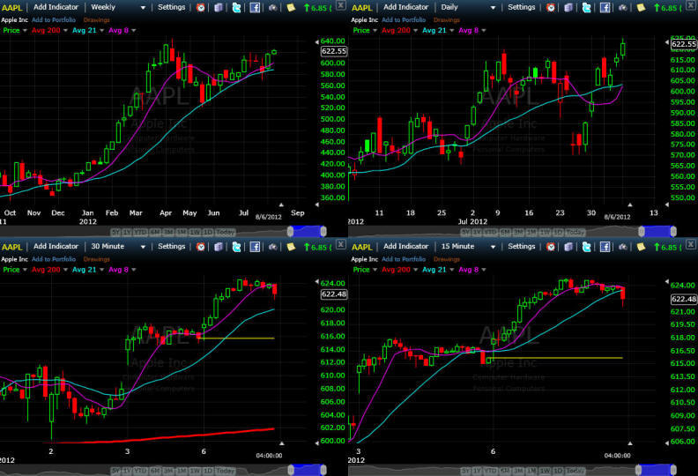Share 30 Minute chart via Facebook icon

pos(255,247)
